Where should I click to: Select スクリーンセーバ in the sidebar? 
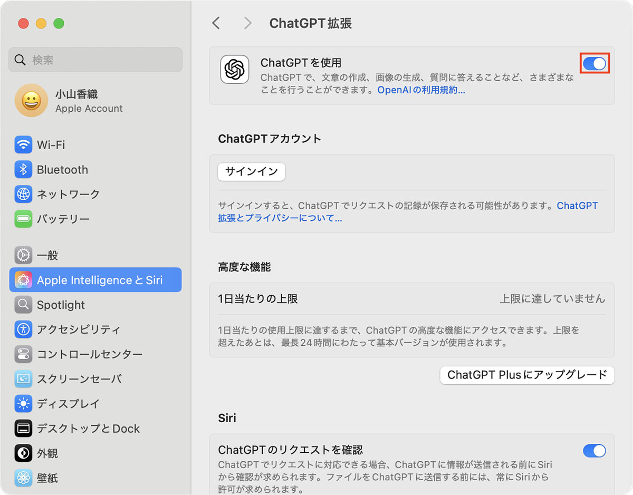95,379
